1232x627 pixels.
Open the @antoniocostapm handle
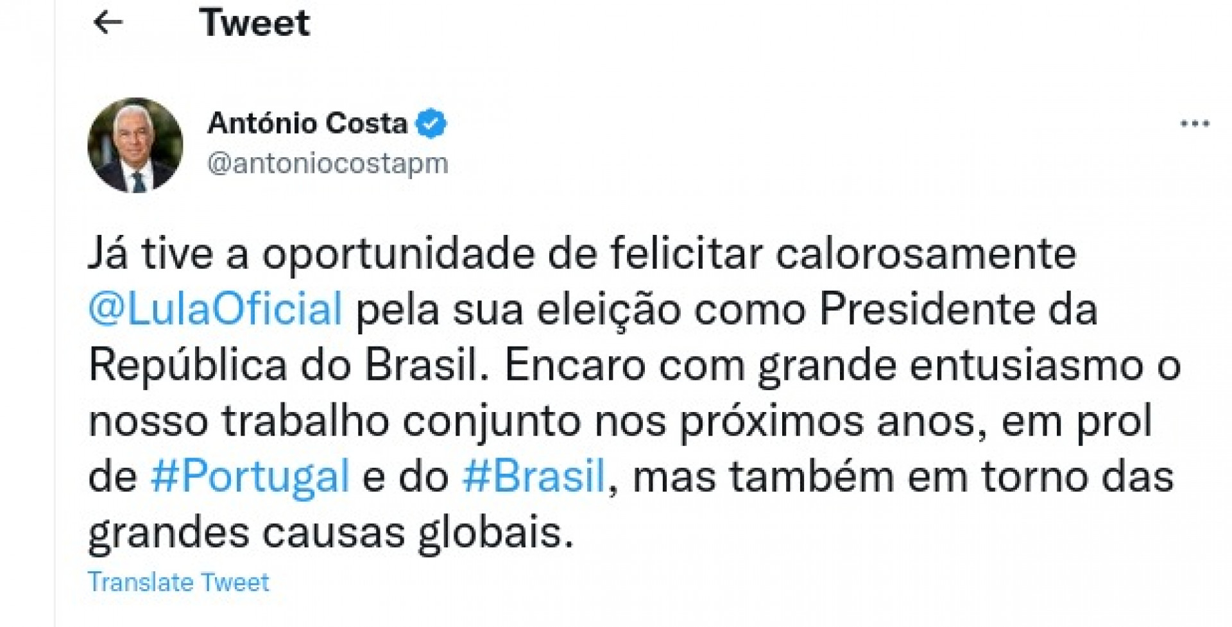[327, 164]
